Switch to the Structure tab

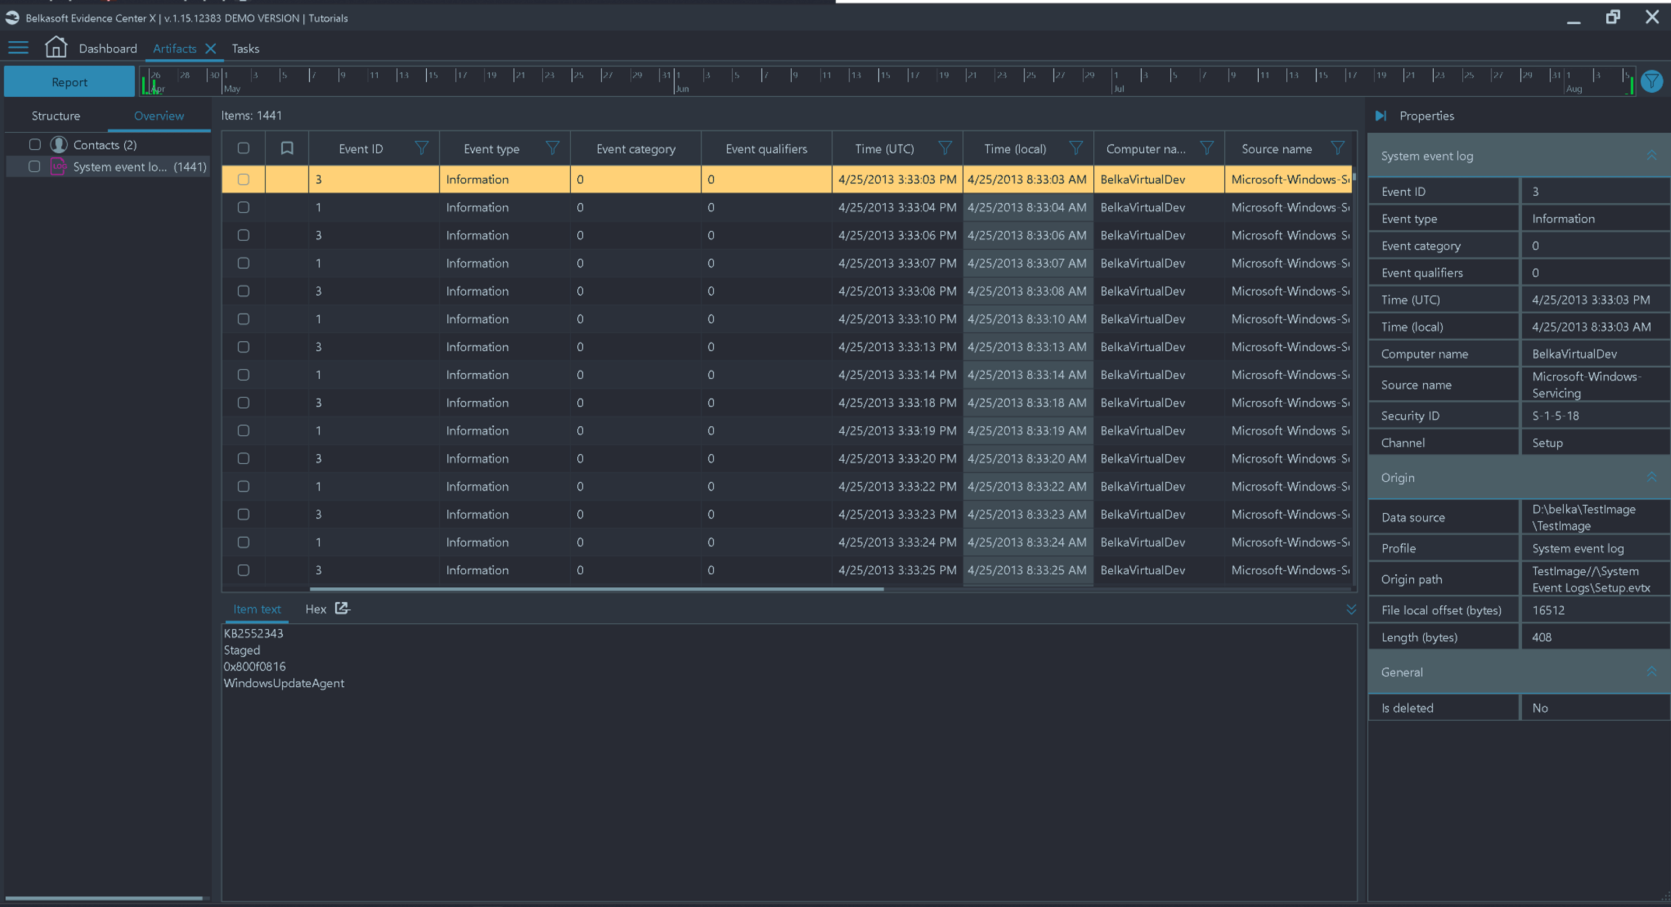click(x=56, y=115)
